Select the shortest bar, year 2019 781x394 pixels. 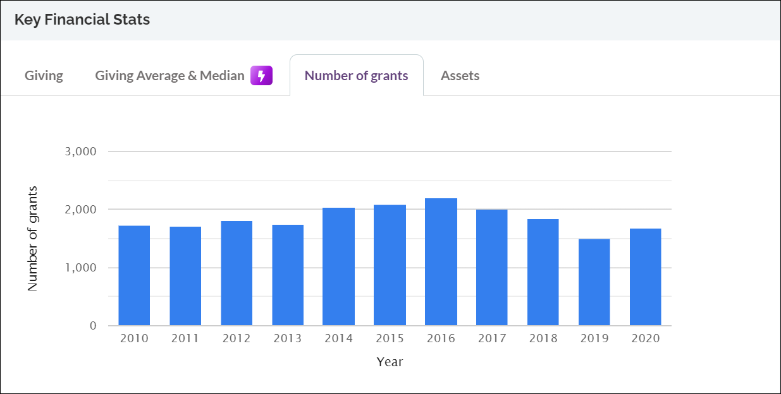click(594, 281)
